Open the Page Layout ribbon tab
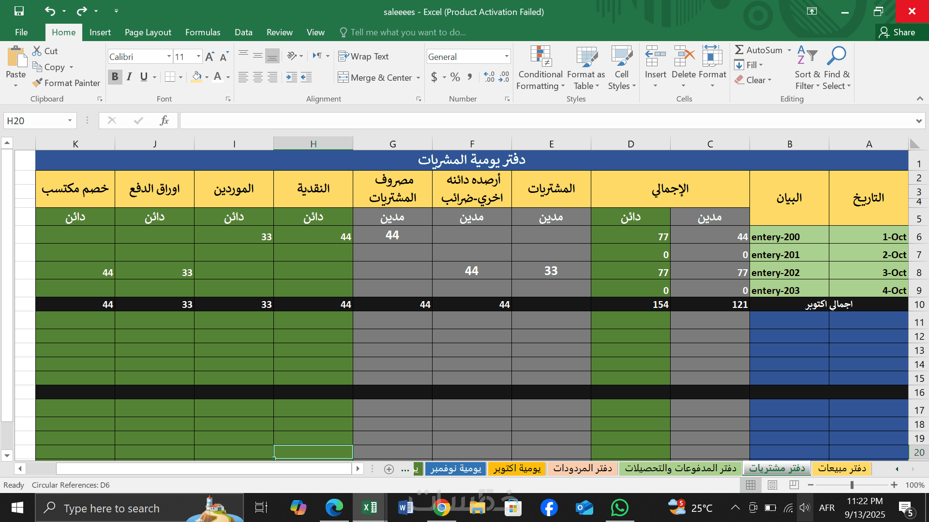The height and width of the screenshot is (522, 929). (148, 32)
